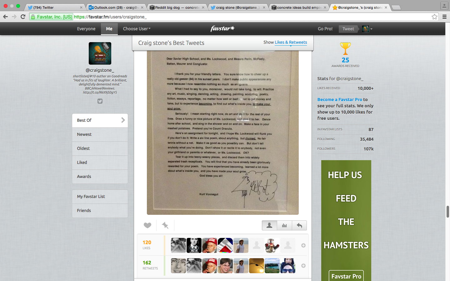The height and width of the screenshot is (281, 450).
Task: Click the star pin icon below the tweet
Action: 165,225
